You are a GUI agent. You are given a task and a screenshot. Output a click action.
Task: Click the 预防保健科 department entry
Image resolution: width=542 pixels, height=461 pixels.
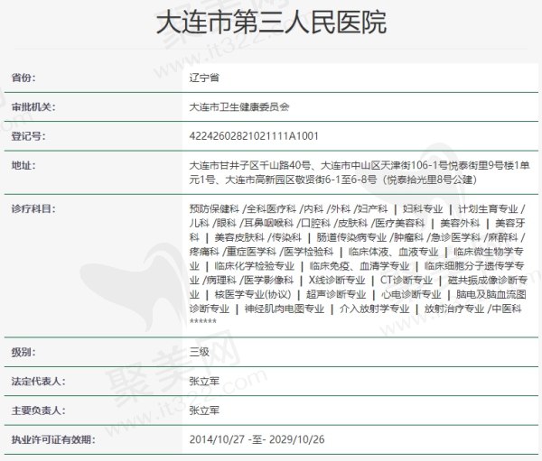point(214,209)
